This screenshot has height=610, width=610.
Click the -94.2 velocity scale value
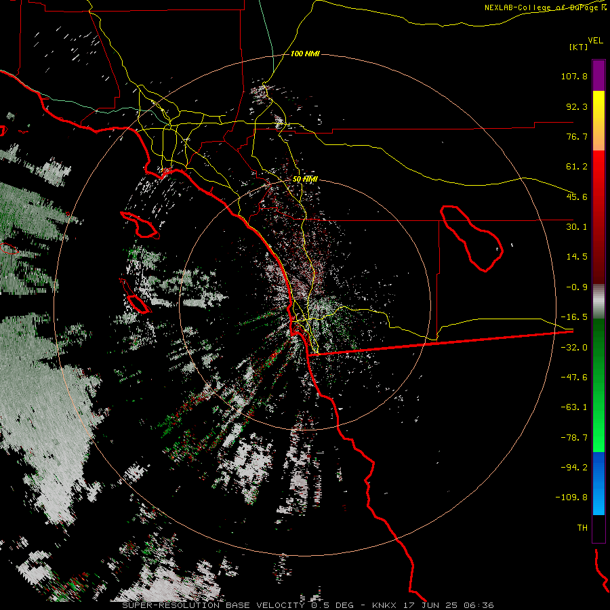574,468
